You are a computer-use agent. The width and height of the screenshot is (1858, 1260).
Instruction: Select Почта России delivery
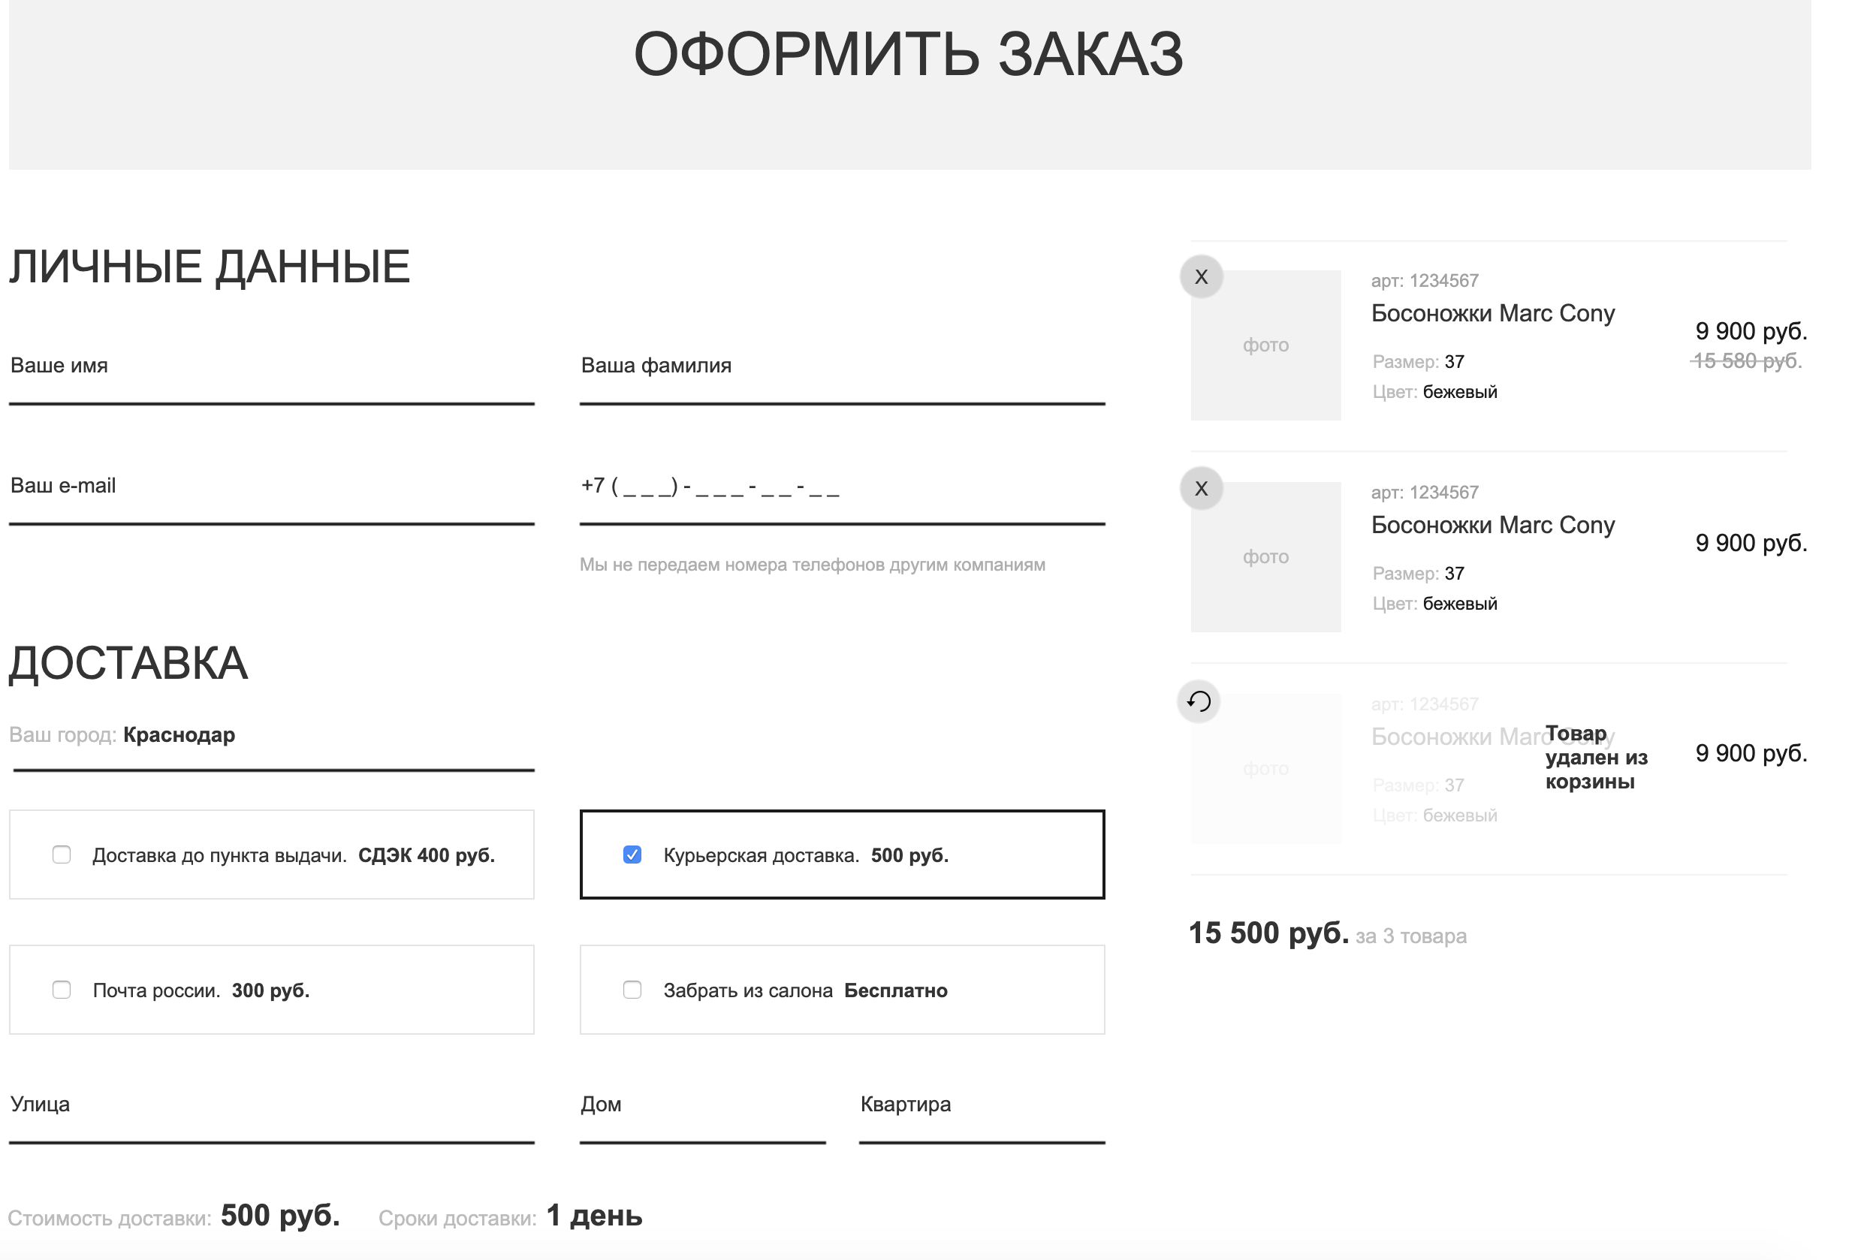point(60,990)
